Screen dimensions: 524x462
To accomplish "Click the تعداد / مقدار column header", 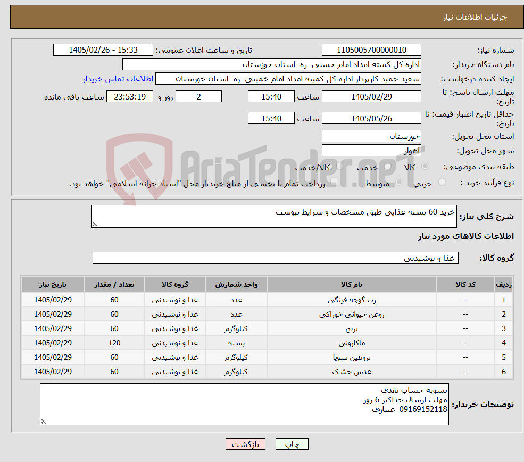I will click(x=114, y=284).
